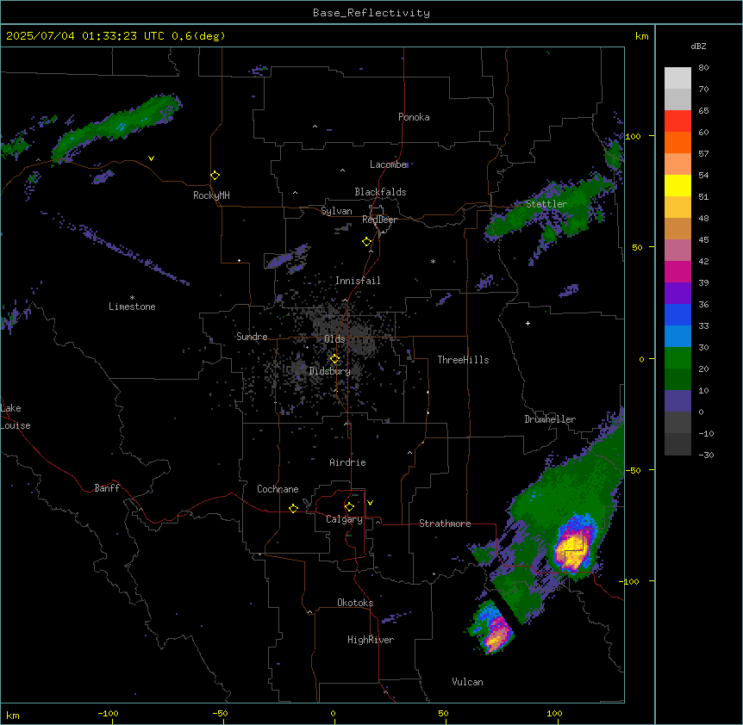Click the Airdrie city label
The height and width of the screenshot is (725, 743).
tap(348, 462)
